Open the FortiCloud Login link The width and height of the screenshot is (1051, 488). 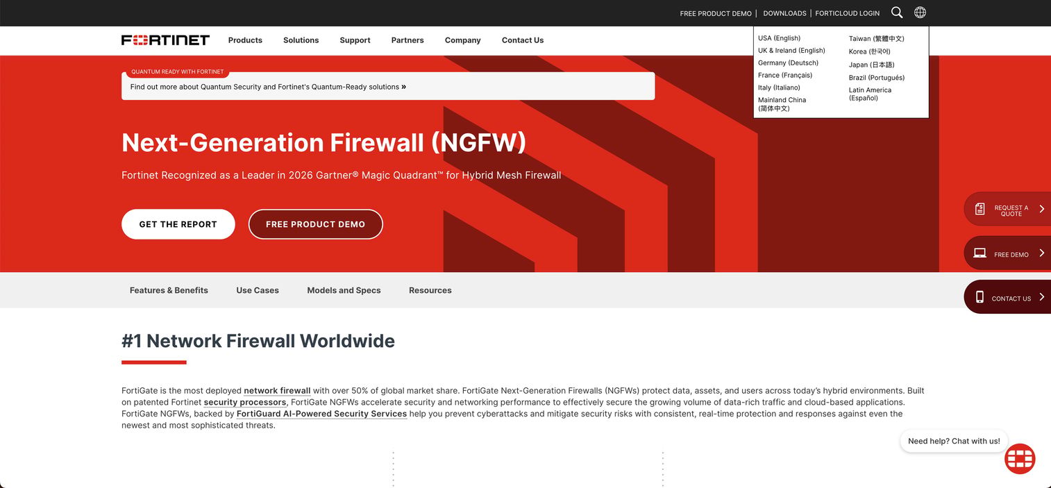pyautogui.click(x=848, y=13)
